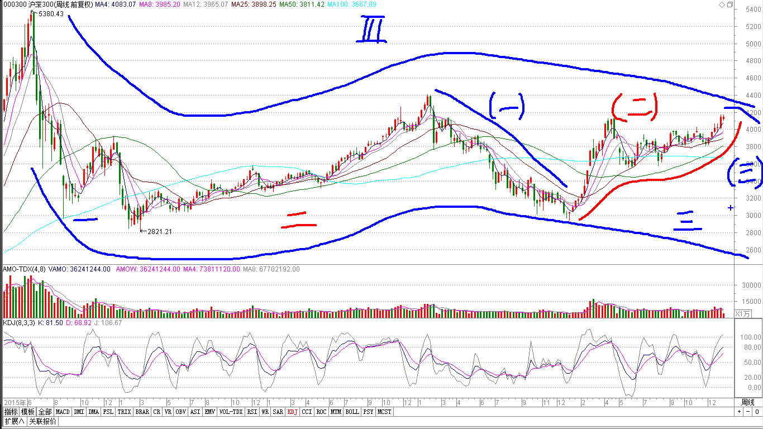763x429 pixels.
Task: Click the KDJ(8,3,3) indicator name
Action: pos(19,322)
